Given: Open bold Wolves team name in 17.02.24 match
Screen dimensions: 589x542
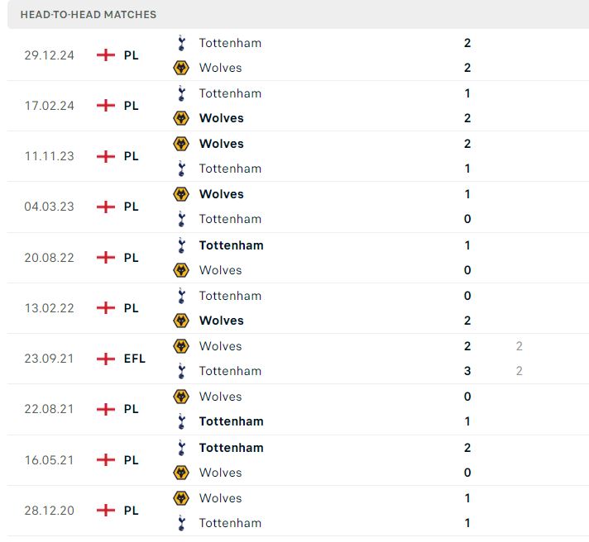Looking at the screenshot, I should [222, 118].
